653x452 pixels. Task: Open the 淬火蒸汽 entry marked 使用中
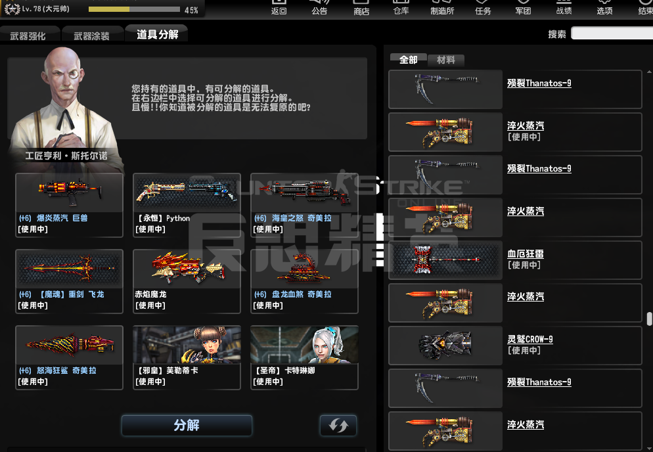[515, 132]
